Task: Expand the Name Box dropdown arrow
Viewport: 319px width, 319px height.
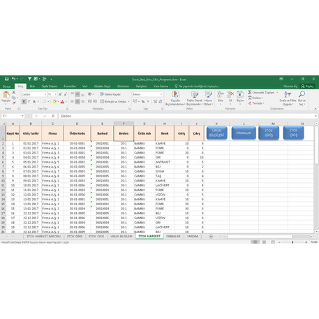Action: point(22,116)
